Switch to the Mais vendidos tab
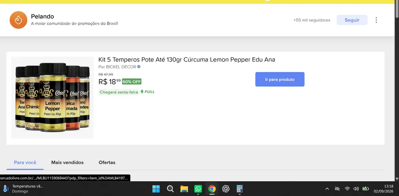This screenshot has width=399, height=196. 67,163
